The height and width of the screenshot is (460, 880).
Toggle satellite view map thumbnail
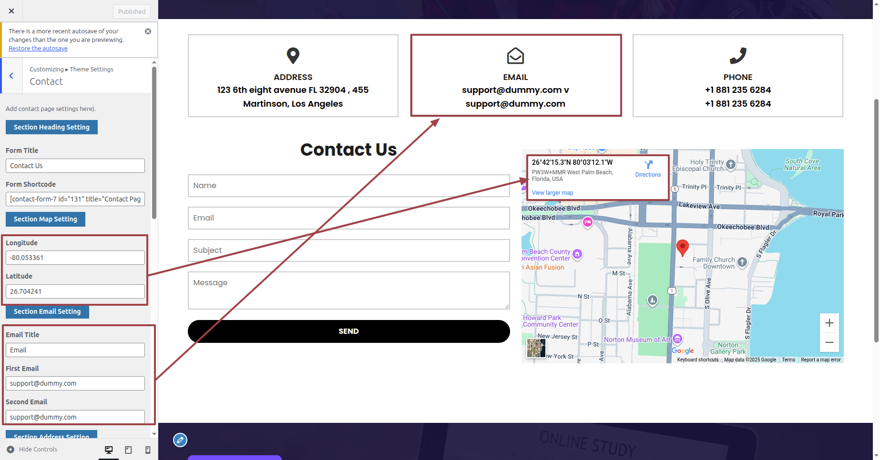coord(536,348)
